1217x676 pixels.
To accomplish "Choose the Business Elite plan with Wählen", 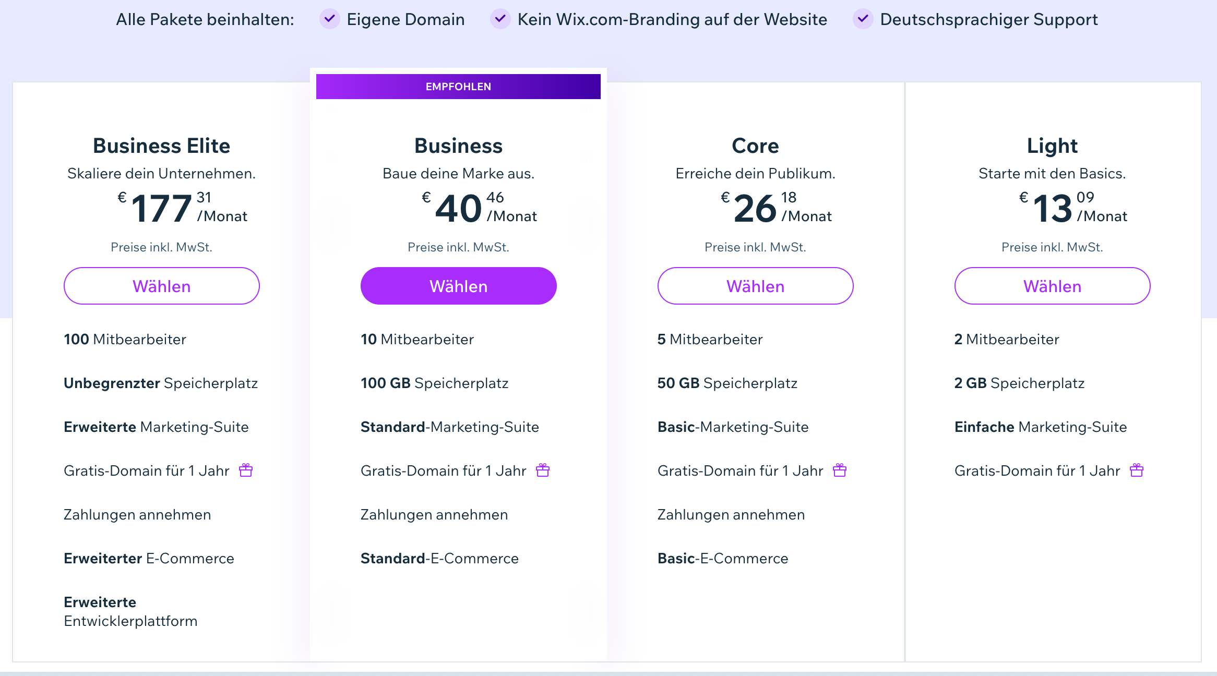I will click(162, 286).
